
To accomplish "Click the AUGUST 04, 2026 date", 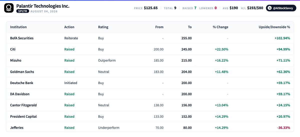I will point(44,11).
